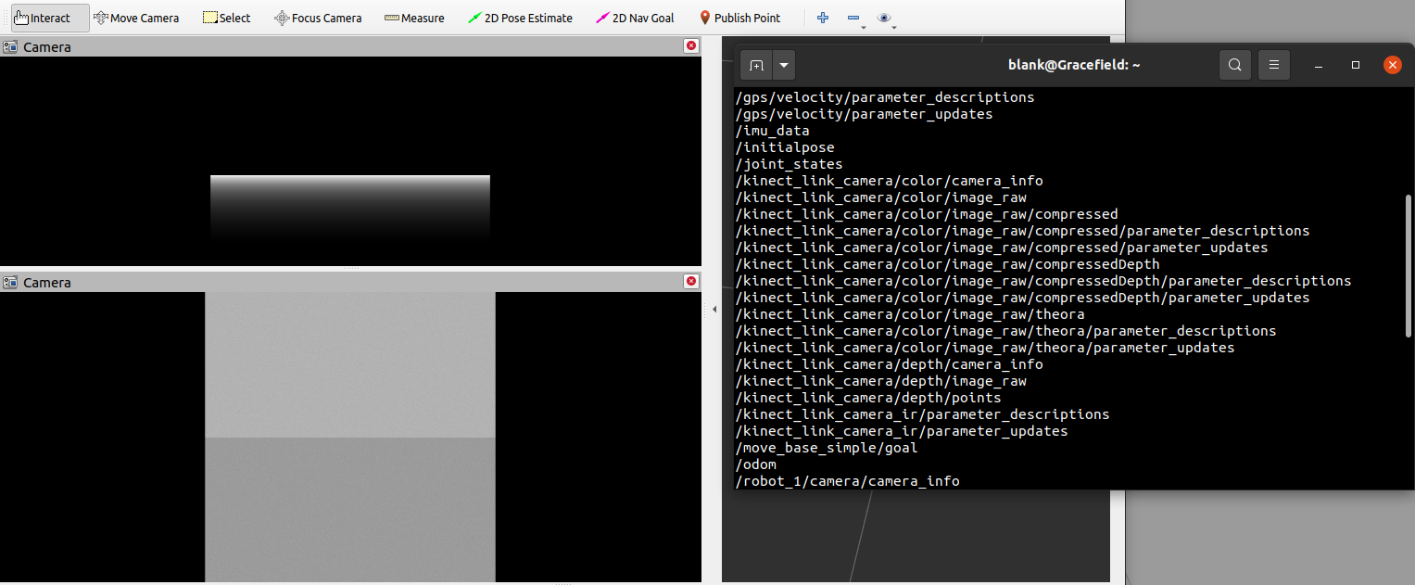1415x585 pixels.
Task: Open a new terminal tab
Action: 756,65
